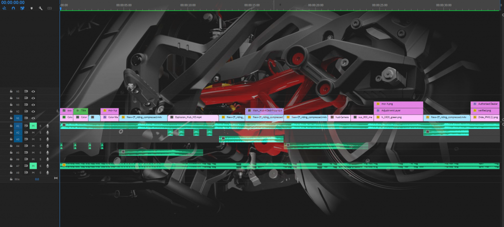Toggle V1 track output eye icon
The width and height of the screenshot is (504, 227).
pos(33,118)
